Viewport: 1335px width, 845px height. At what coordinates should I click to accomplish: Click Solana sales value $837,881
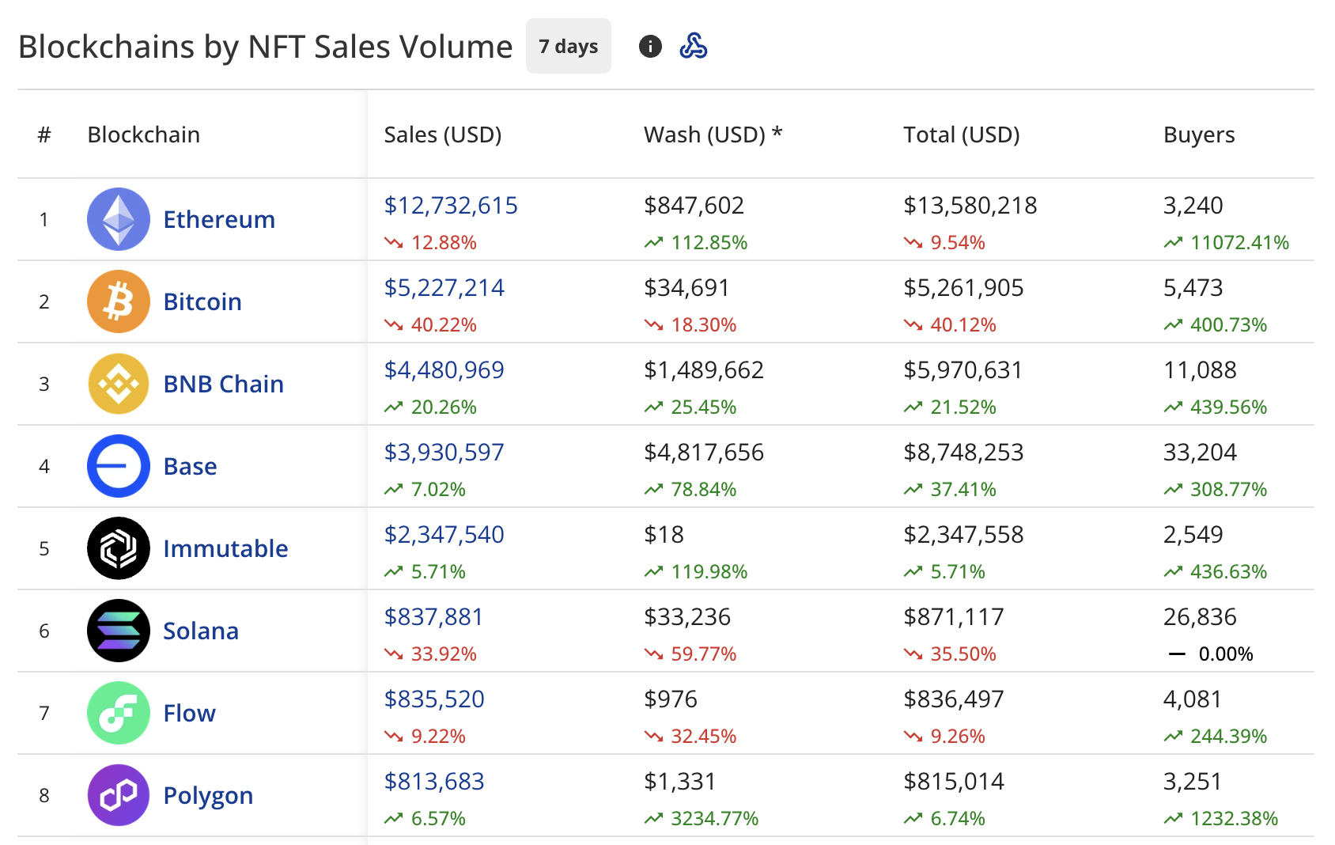(433, 617)
